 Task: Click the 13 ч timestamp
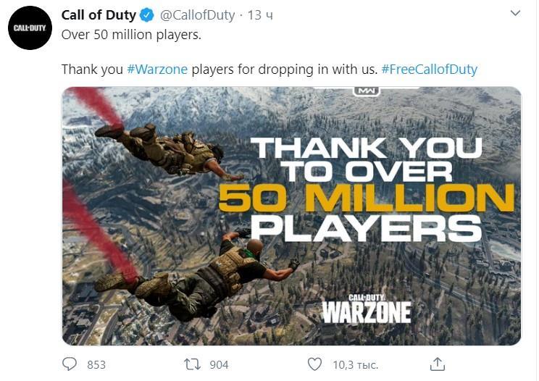(260, 15)
